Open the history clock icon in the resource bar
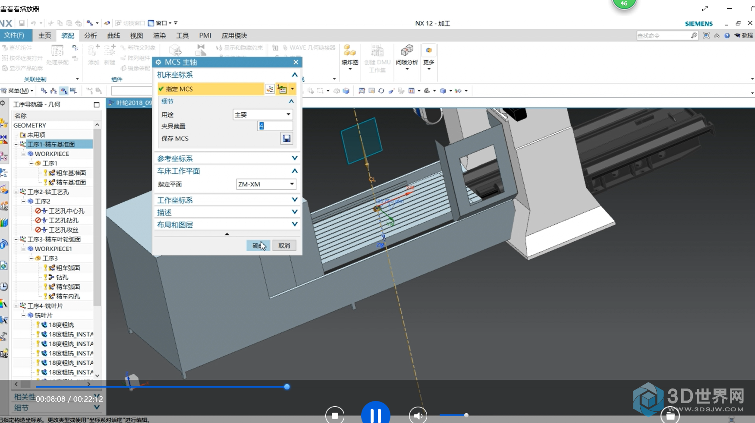Screen dimensions: 755x423 4,286
